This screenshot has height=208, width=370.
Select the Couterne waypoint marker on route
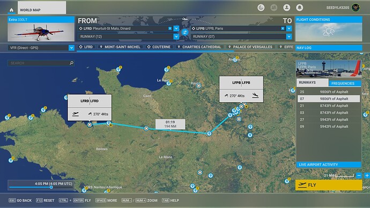click(x=146, y=128)
